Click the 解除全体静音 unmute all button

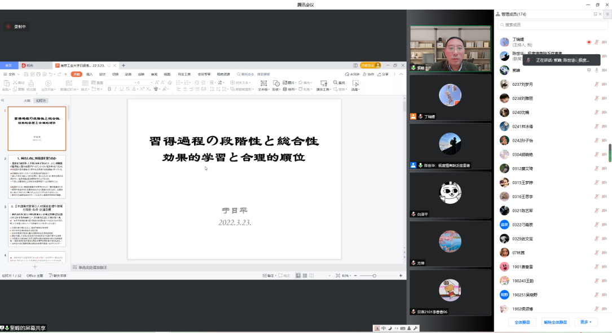point(556,322)
